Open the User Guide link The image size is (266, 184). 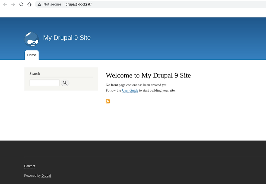pyautogui.click(x=130, y=90)
